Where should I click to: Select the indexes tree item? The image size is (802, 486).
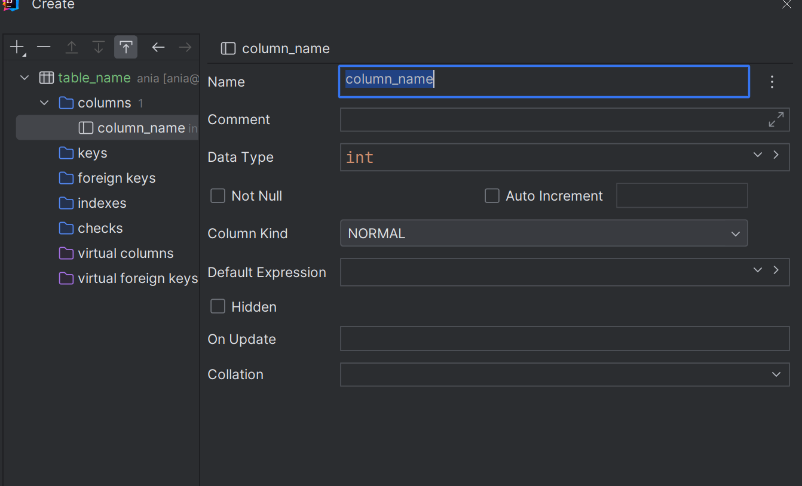click(102, 203)
